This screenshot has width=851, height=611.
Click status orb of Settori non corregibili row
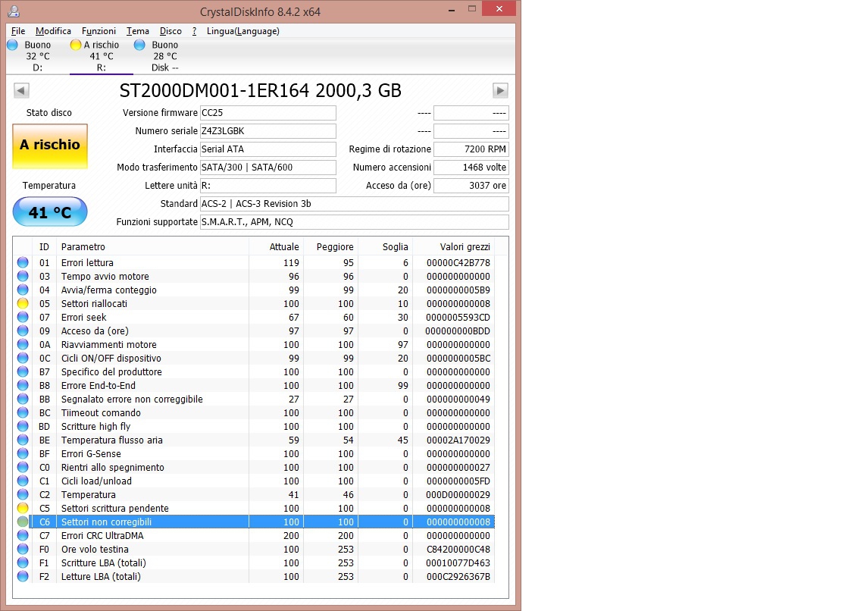23,522
